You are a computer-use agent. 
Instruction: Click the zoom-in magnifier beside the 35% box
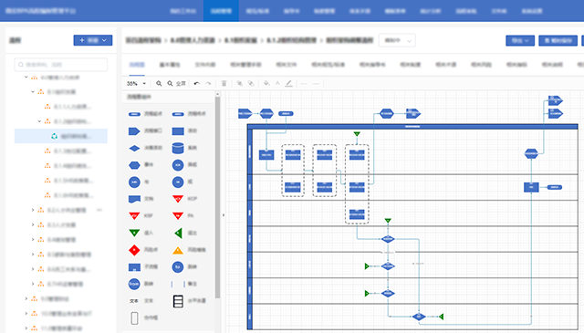coord(159,83)
